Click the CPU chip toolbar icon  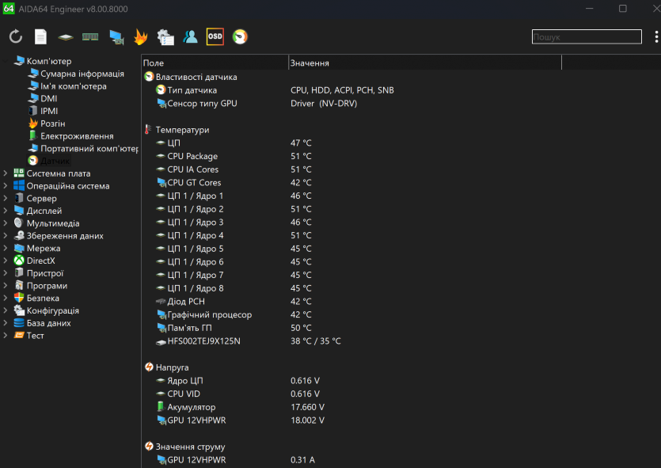coord(66,37)
